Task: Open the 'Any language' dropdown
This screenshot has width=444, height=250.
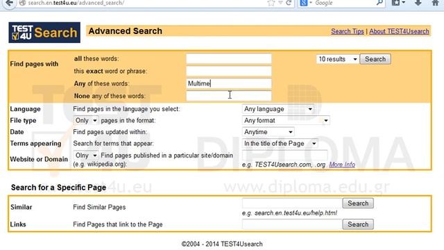Action: (x=277, y=109)
